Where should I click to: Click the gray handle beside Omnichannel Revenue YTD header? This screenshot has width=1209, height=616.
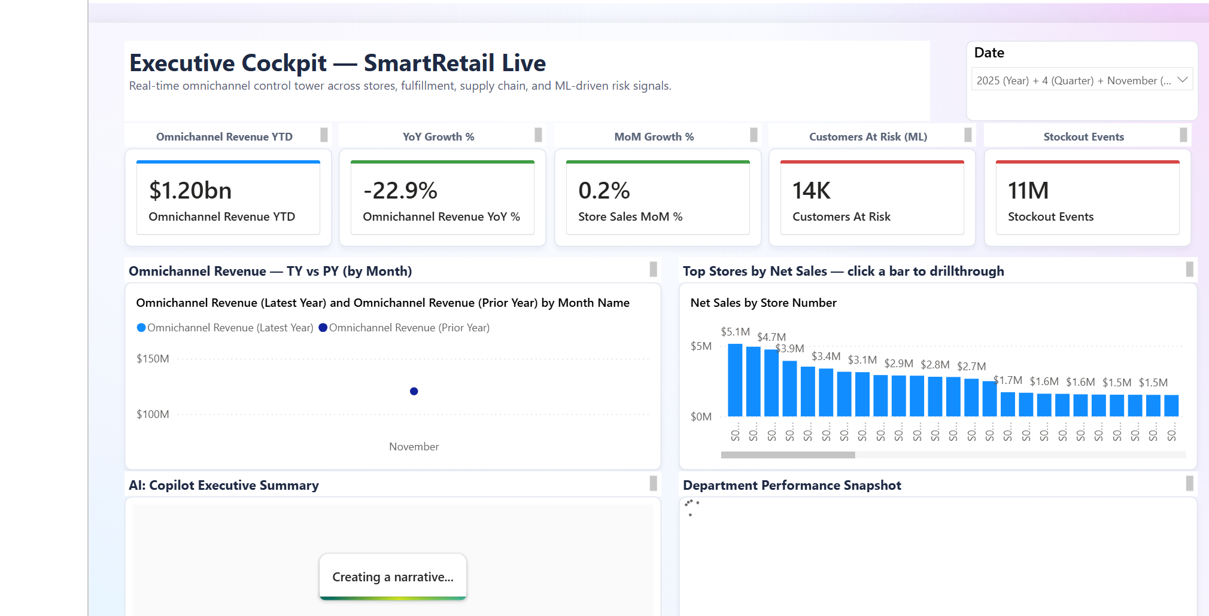[x=324, y=135]
